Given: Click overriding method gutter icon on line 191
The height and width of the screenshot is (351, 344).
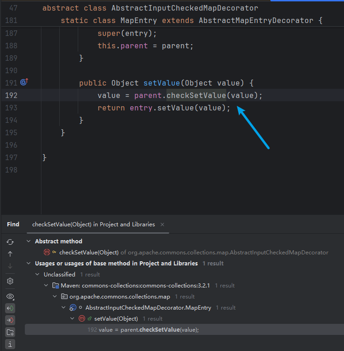Looking at the screenshot, I should [x=24, y=82].
